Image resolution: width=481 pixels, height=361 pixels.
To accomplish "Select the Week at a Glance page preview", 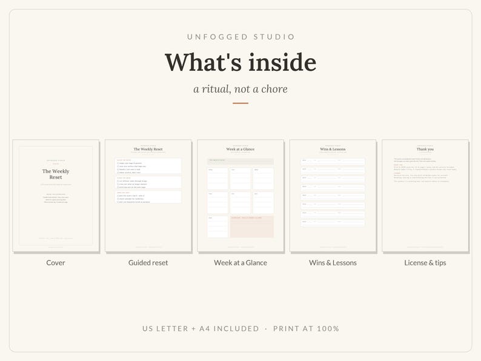I will click(x=240, y=196).
